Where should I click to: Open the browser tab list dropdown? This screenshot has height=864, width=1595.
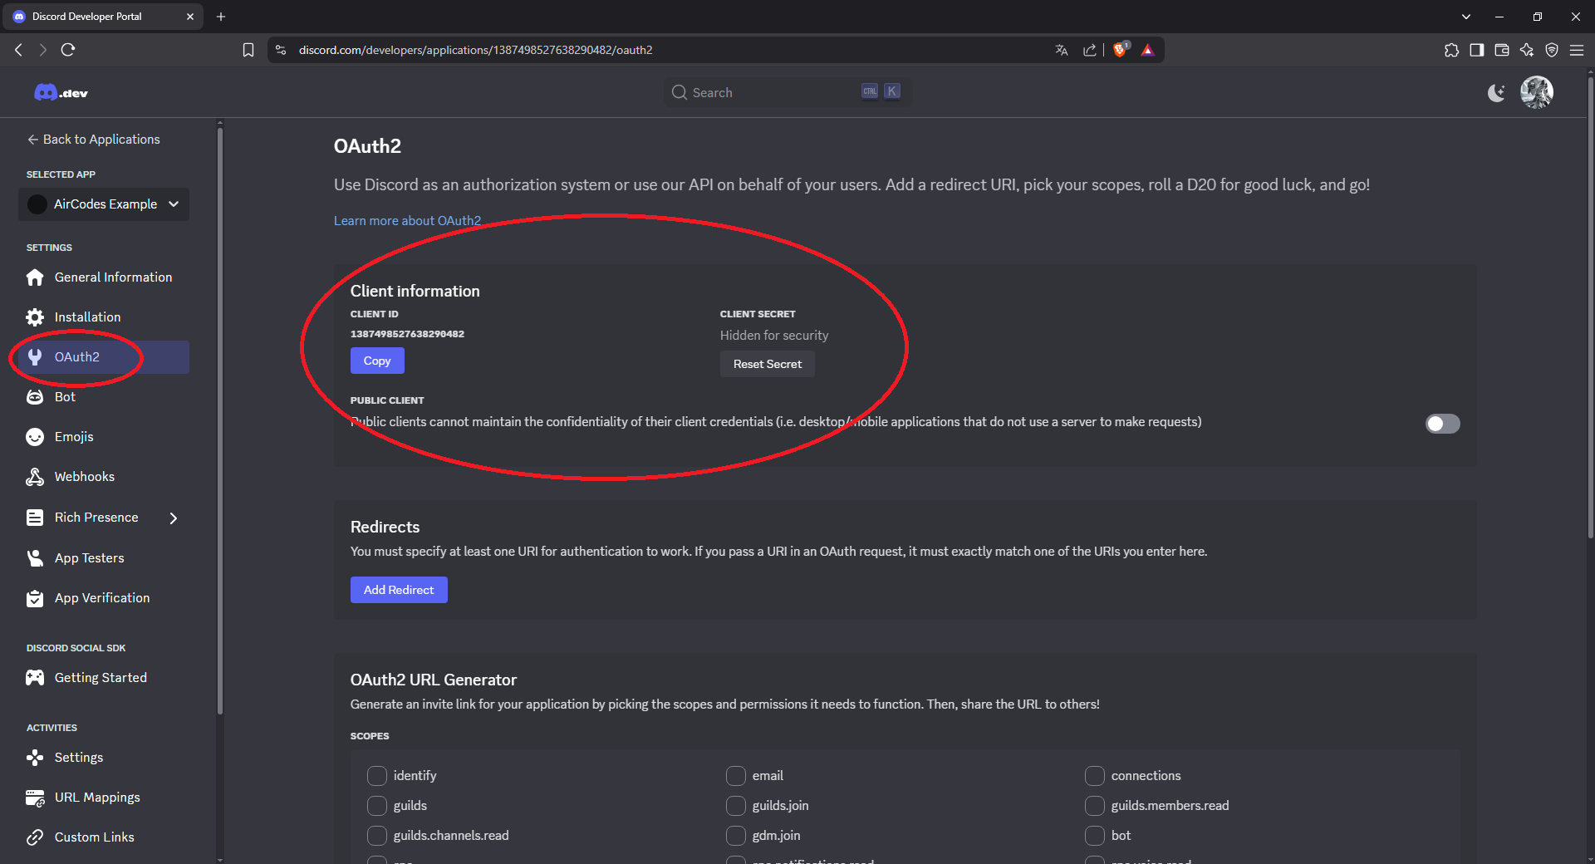tap(1466, 17)
